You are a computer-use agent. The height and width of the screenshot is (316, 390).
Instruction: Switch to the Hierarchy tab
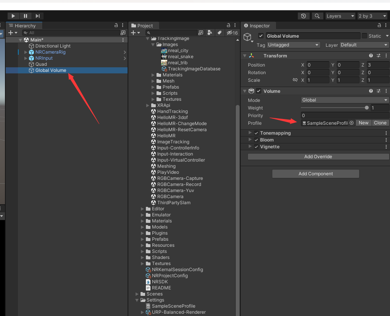25,25
